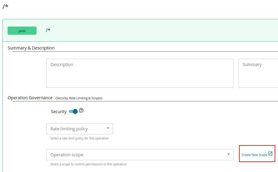Image resolution: width=278 pixels, height=172 pixels.
Task: Click the scope permissions helper text
Action: 89,164
